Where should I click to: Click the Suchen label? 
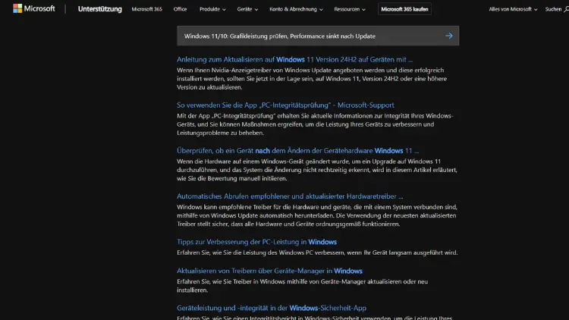553,9
